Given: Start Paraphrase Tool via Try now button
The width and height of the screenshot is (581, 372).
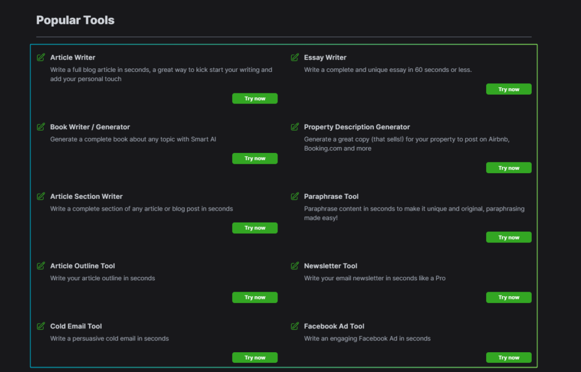Looking at the screenshot, I should tap(508, 238).
